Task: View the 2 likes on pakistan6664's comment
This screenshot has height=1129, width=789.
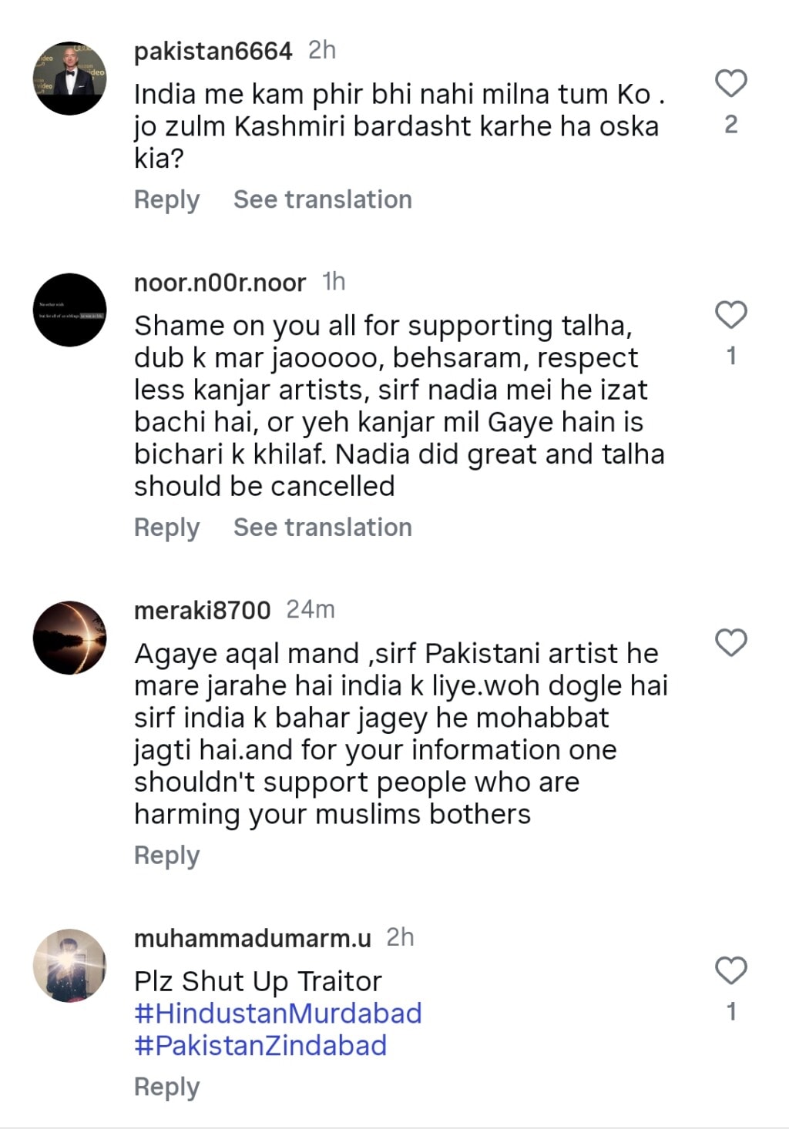Action: [730, 126]
